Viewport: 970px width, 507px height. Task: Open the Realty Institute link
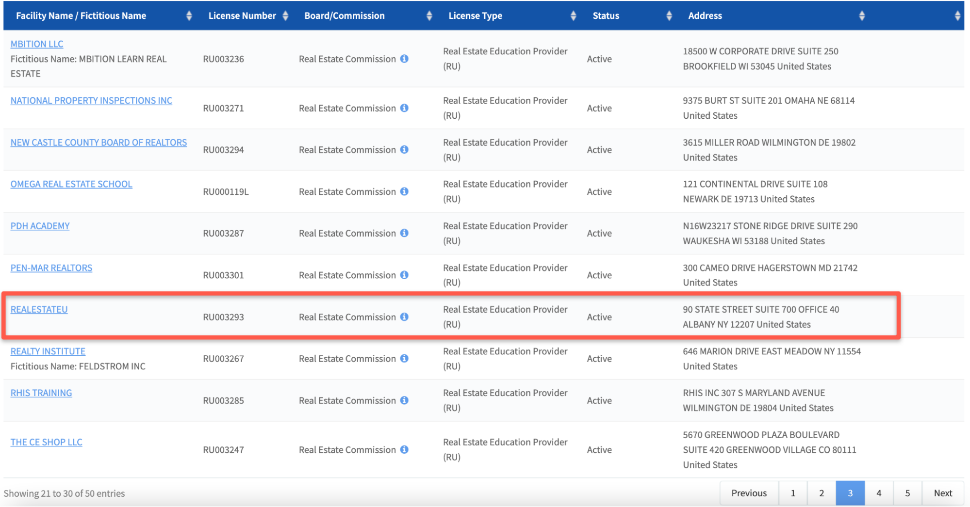pyautogui.click(x=48, y=351)
